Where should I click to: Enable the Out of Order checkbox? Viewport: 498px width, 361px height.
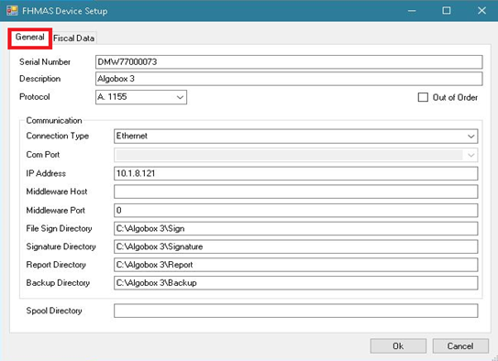pyautogui.click(x=423, y=97)
